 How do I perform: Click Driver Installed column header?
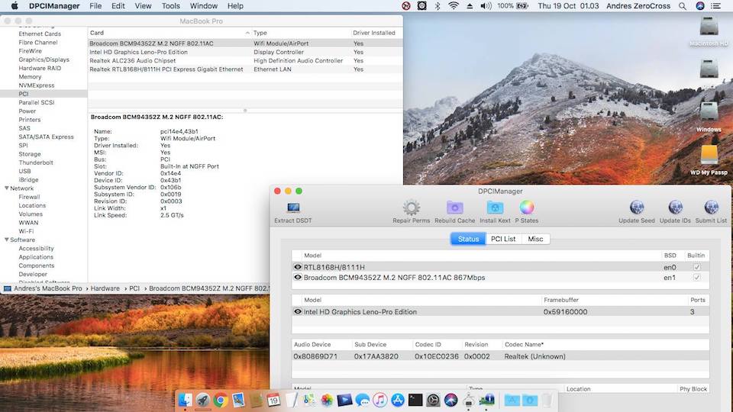pos(374,33)
